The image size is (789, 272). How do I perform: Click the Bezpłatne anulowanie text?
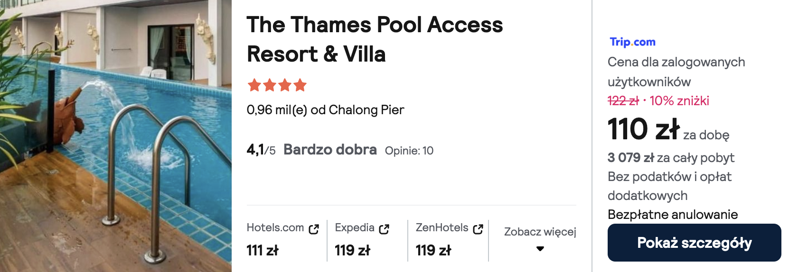tap(672, 215)
